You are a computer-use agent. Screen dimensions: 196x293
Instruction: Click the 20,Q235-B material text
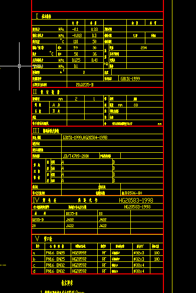tap(85, 85)
